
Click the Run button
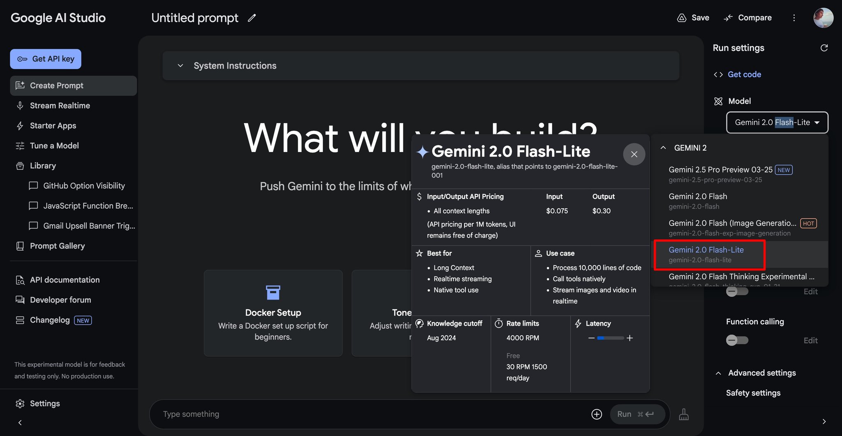[x=638, y=414]
